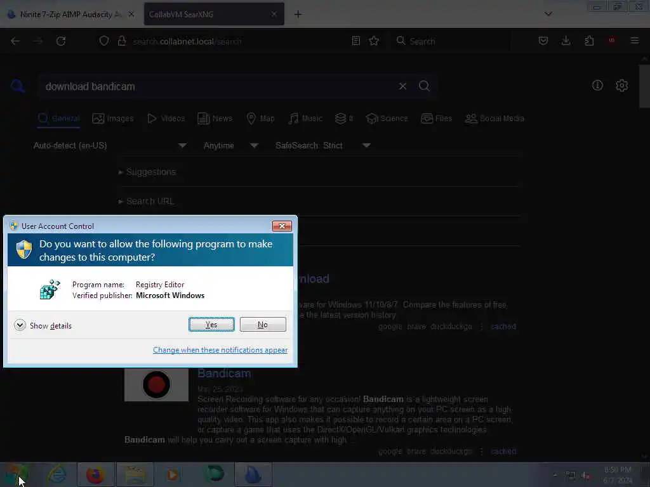This screenshot has height=487, width=650.
Task: Go back to previous page
Action: click(x=15, y=41)
